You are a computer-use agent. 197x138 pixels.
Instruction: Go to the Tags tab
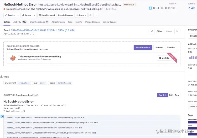click(70, 22)
